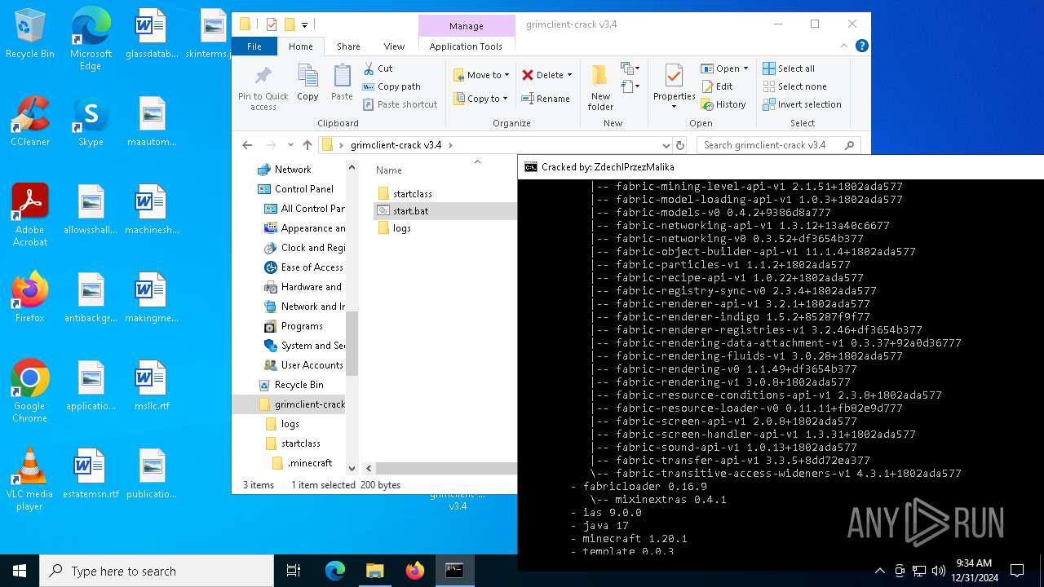Switch to the Share ribbon tab
The width and height of the screenshot is (1044, 587).
click(348, 46)
